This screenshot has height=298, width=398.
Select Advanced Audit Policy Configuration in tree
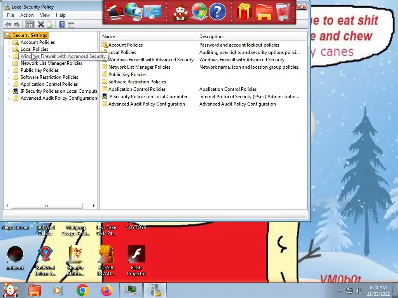coord(59,98)
